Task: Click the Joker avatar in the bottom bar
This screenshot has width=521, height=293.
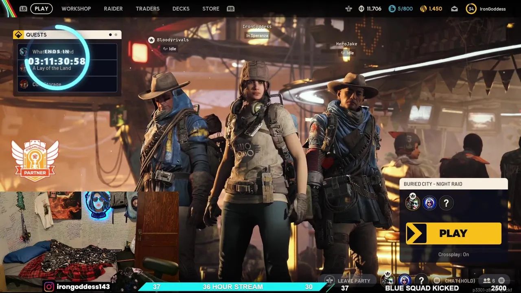Action: point(388,280)
